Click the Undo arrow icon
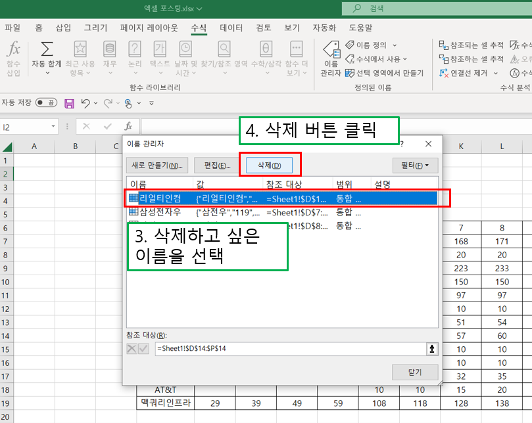This screenshot has width=532, height=423. [x=85, y=103]
